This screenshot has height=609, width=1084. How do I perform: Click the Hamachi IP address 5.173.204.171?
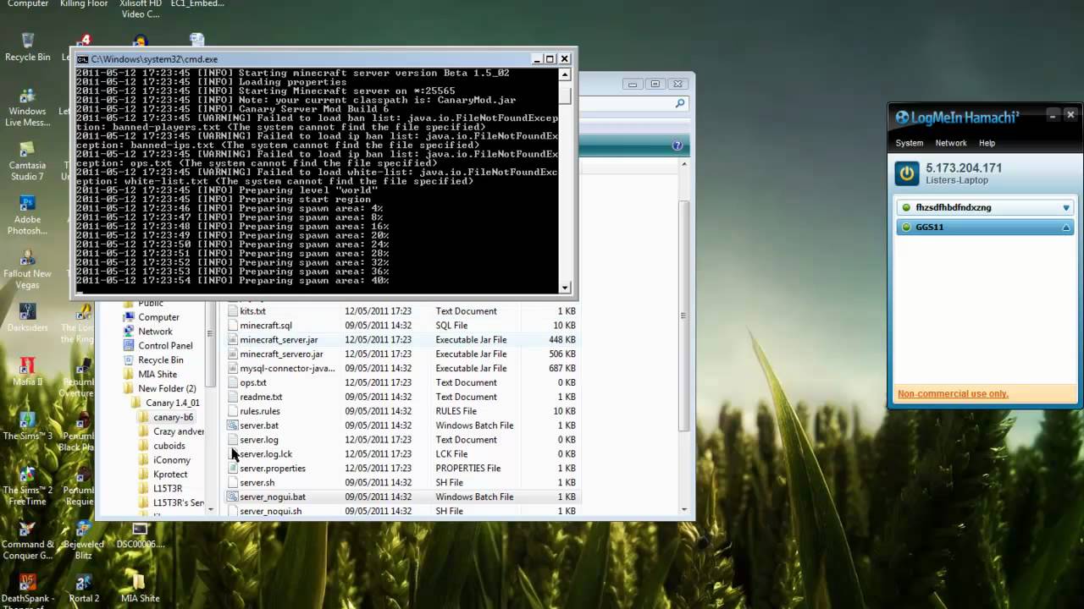pos(964,168)
